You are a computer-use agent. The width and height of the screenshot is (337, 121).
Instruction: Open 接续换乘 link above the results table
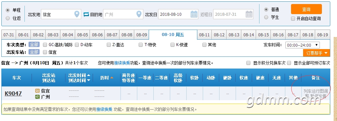pyautogui.click(x=122, y=63)
